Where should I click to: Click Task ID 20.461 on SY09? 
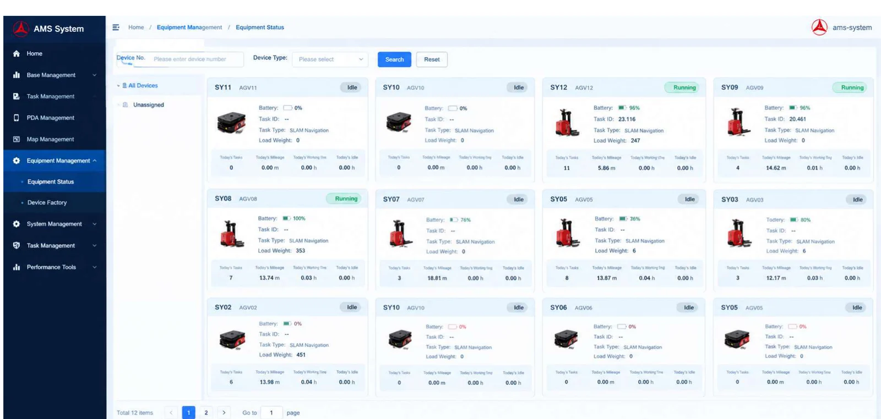pyautogui.click(x=797, y=119)
